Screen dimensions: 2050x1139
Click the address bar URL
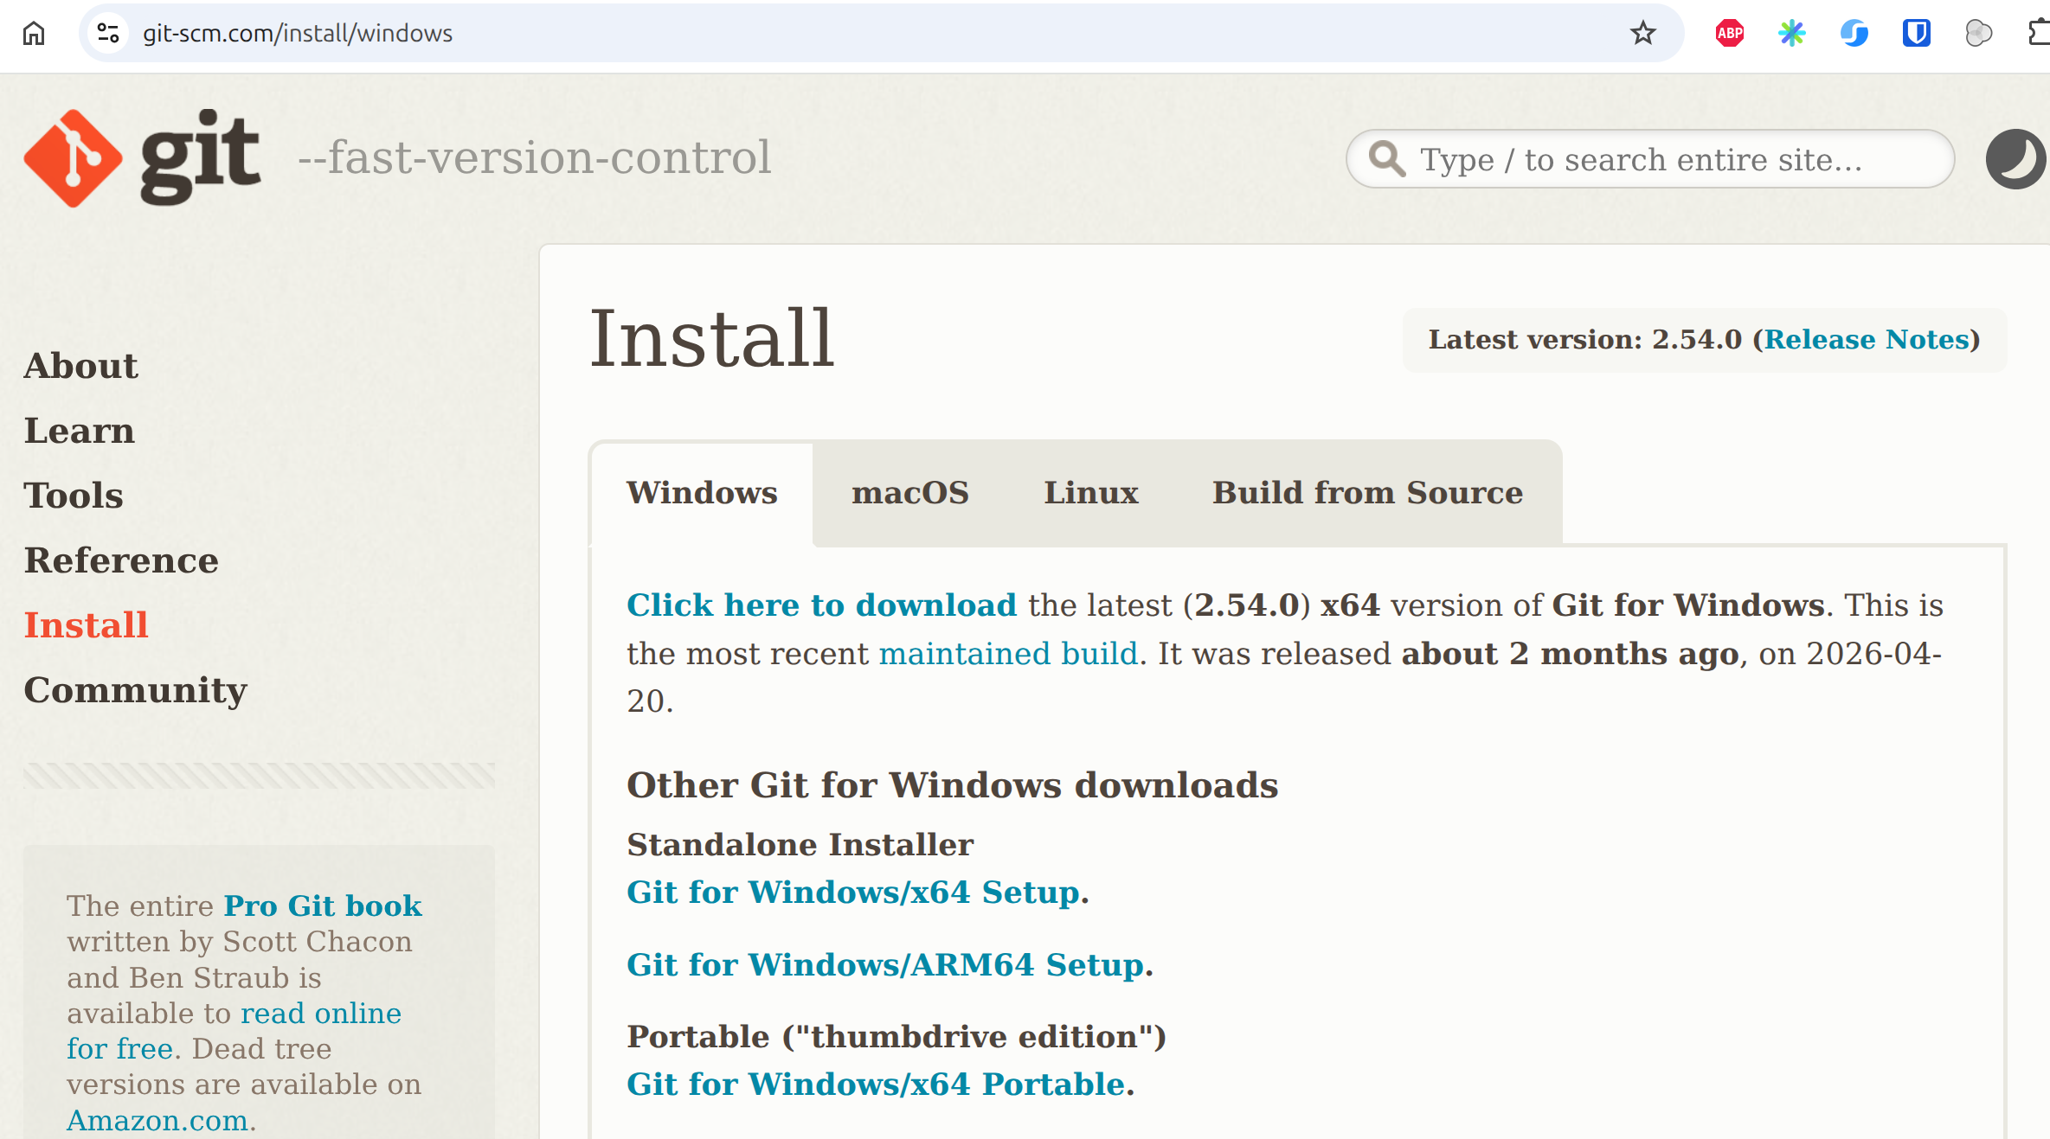(298, 34)
